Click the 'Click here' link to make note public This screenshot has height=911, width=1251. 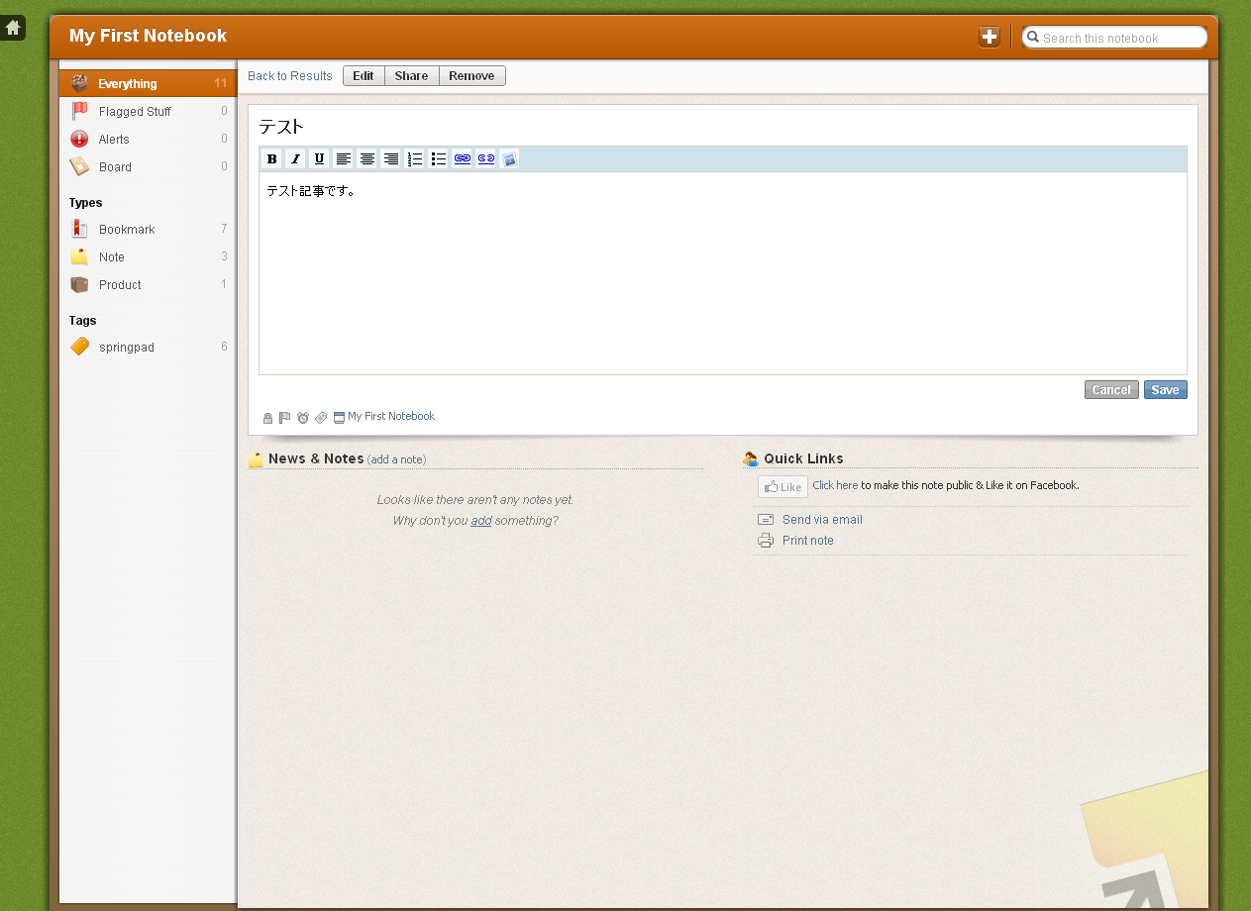835,485
